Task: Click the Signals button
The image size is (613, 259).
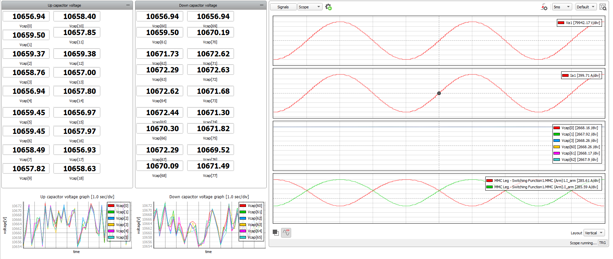Action: [x=283, y=7]
